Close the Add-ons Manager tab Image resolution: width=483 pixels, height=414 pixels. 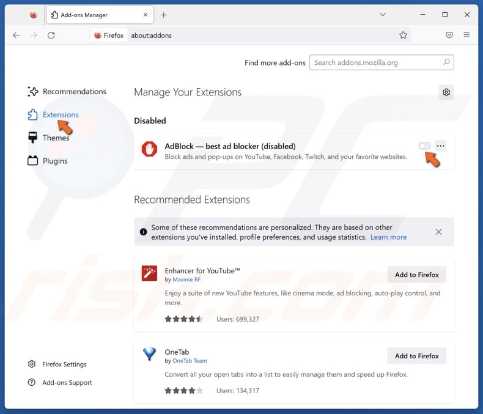coord(146,15)
